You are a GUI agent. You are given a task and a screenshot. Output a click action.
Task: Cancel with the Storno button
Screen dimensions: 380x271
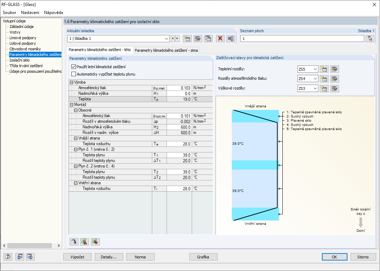(x=363, y=257)
